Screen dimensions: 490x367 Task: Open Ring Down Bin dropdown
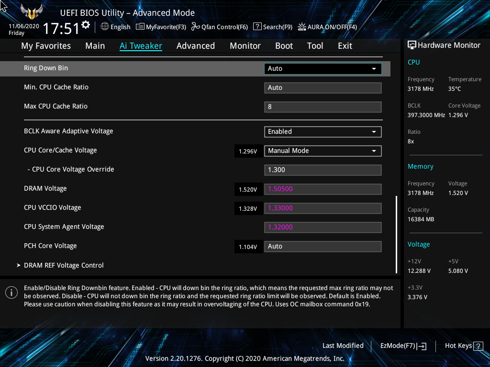tap(323, 69)
